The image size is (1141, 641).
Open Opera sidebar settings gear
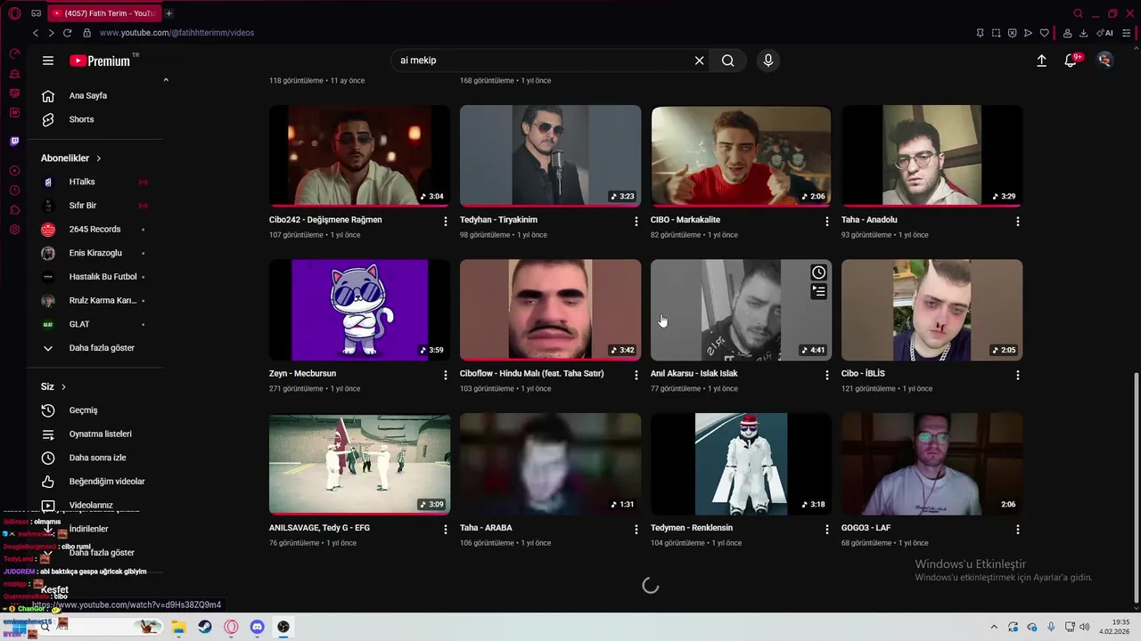(14, 230)
